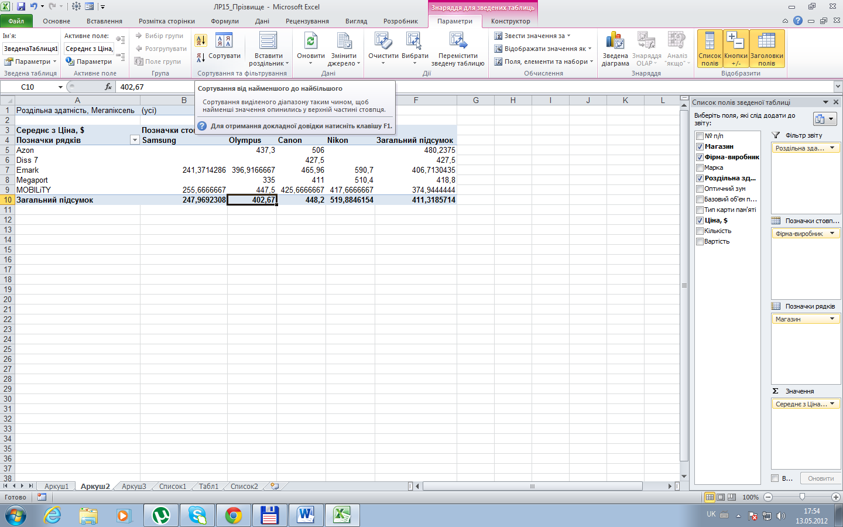Toggle Кнопки +/- buttons
The image size is (843, 527).
736,49
